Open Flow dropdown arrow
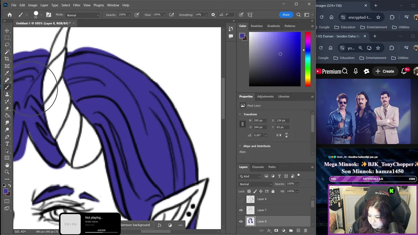 (164, 15)
